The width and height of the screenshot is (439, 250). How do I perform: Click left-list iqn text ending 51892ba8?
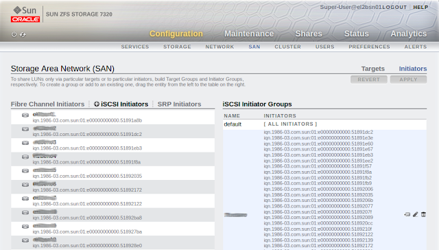point(87,218)
